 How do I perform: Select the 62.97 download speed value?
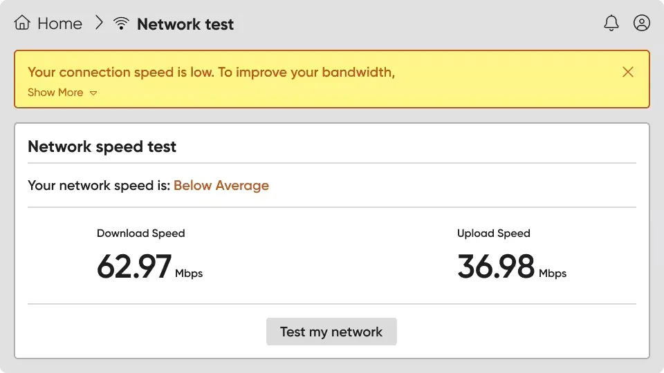click(134, 267)
